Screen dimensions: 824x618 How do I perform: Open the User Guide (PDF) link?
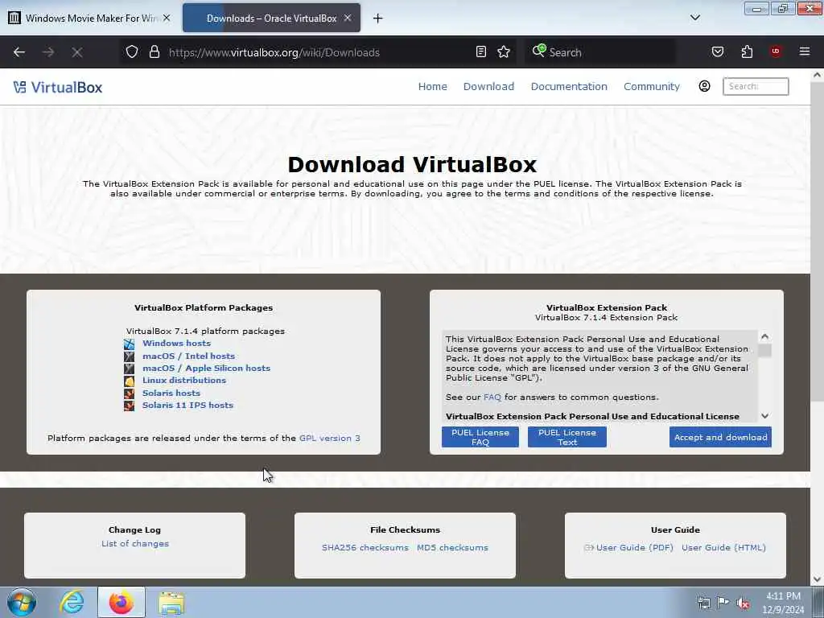[634, 547]
